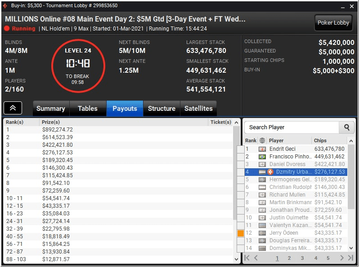Screen dimensions: 359x267
Task: Click the search magnifier icon
Action: click(x=347, y=127)
